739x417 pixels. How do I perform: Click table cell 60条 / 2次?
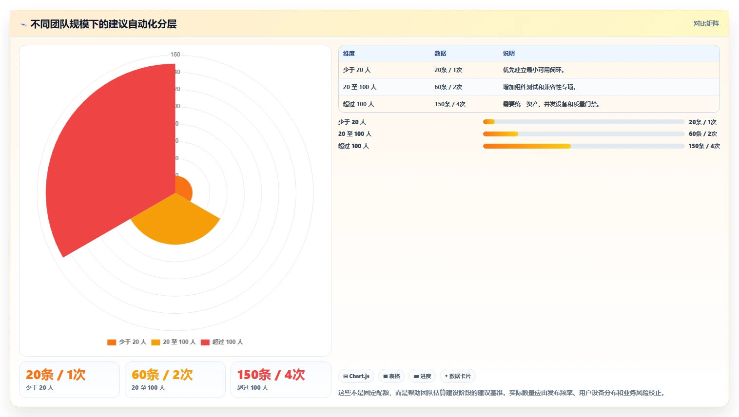[x=448, y=87]
